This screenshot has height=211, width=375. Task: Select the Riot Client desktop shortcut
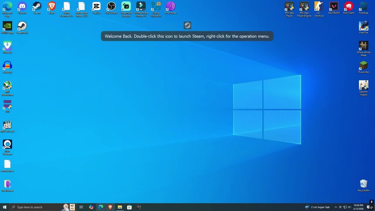click(x=349, y=8)
